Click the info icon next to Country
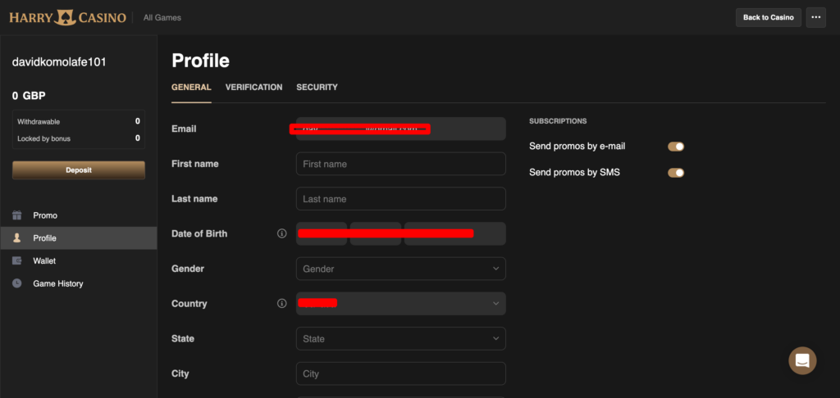The height and width of the screenshot is (398, 840). (x=282, y=303)
